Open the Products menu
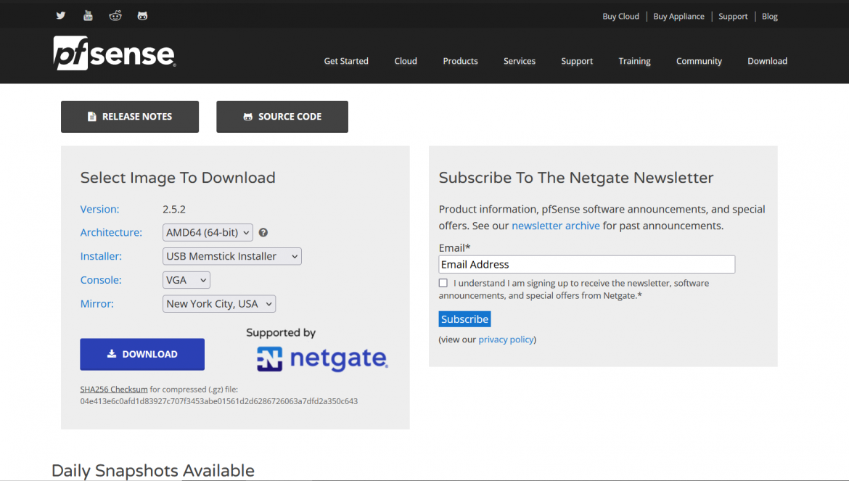Viewport: 849px width, 481px height. [x=460, y=61]
